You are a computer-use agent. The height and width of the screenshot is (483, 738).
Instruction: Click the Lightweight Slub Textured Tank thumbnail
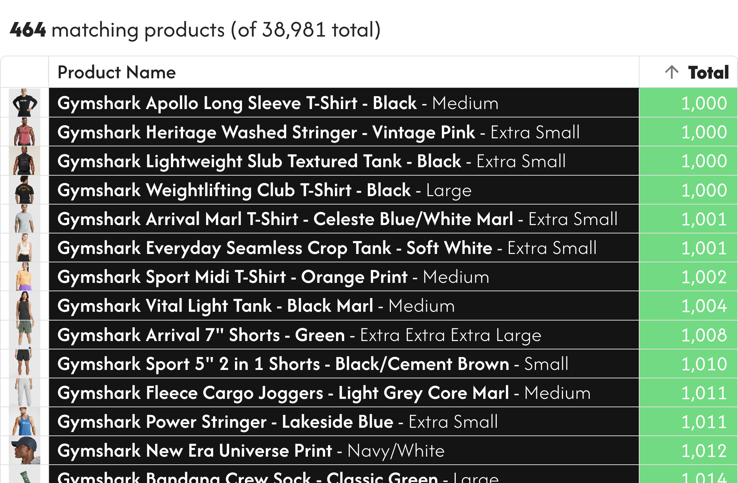[25, 161]
